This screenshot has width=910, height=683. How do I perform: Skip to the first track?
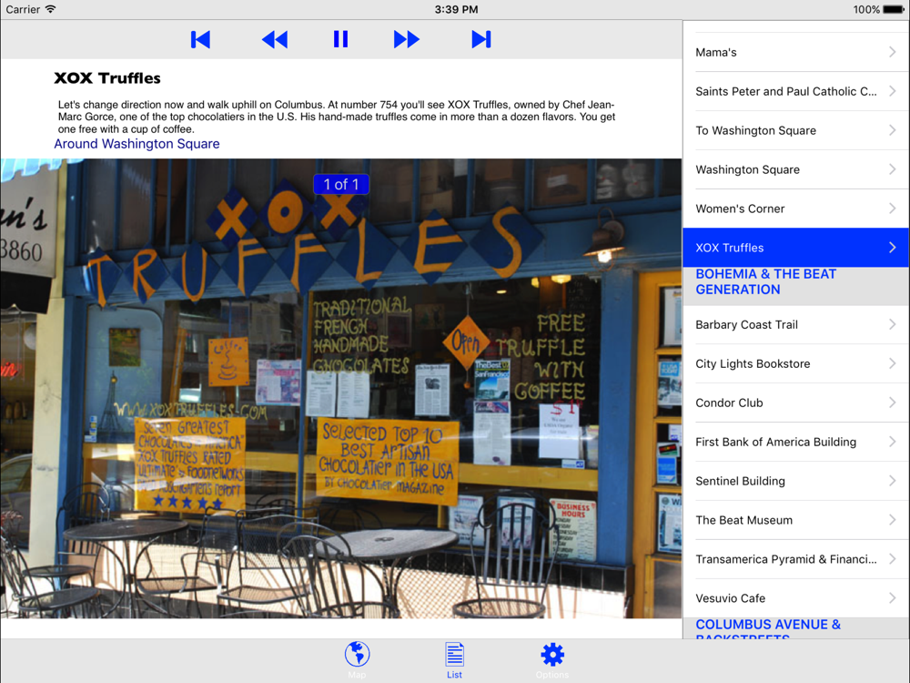pos(200,39)
